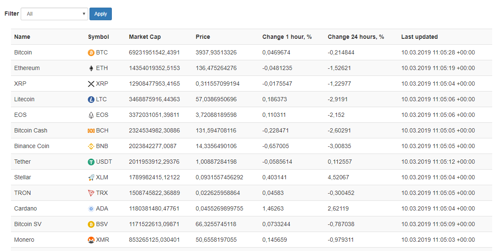The width and height of the screenshot is (504, 251).
Task: Click the Change 1 hour, % header
Action: (x=287, y=37)
